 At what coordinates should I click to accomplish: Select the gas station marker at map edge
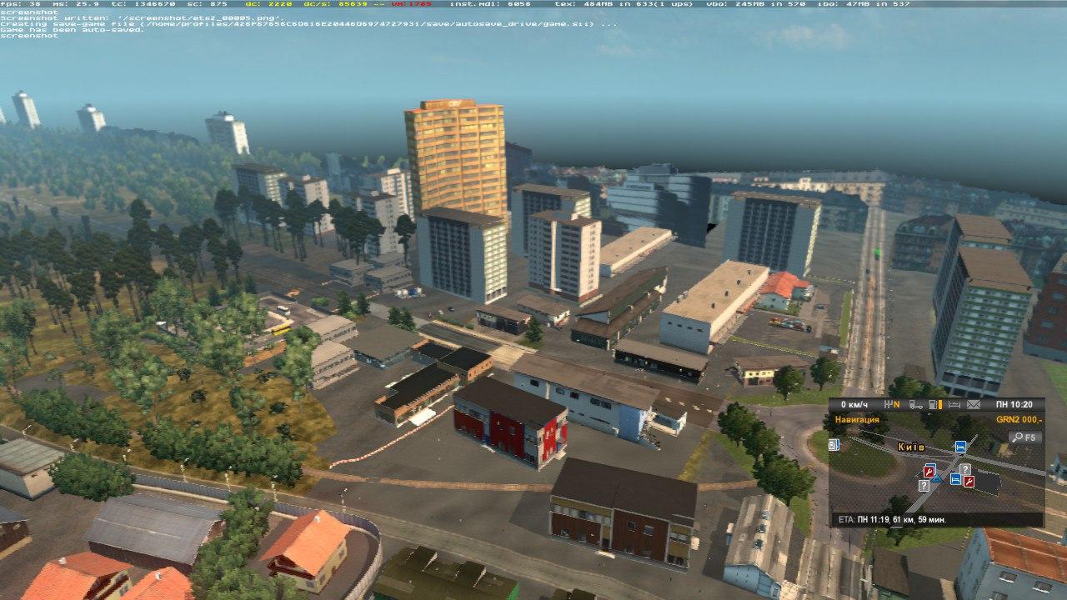click(834, 446)
